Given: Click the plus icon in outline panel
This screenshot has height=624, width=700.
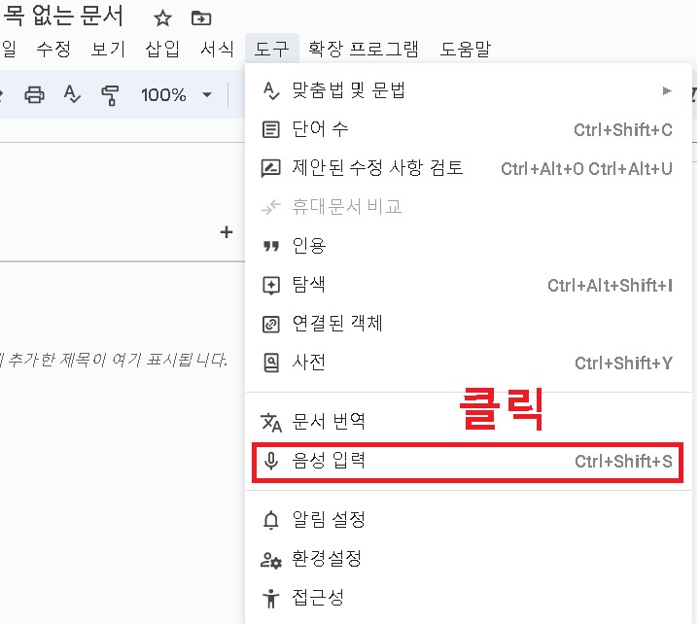Looking at the screenshot, I should (227, 232).
